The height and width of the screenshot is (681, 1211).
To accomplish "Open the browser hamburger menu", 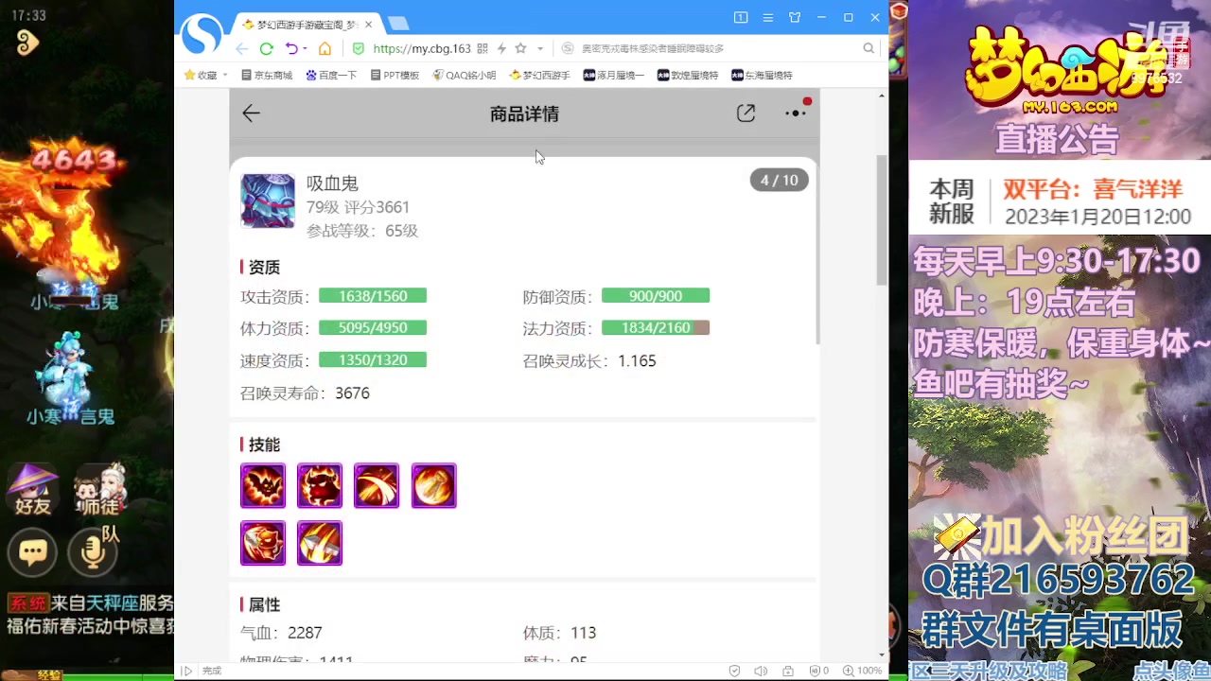I will click(x=768, y=17).
